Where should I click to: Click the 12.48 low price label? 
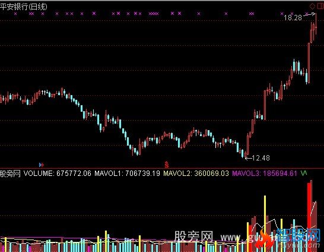261,158
